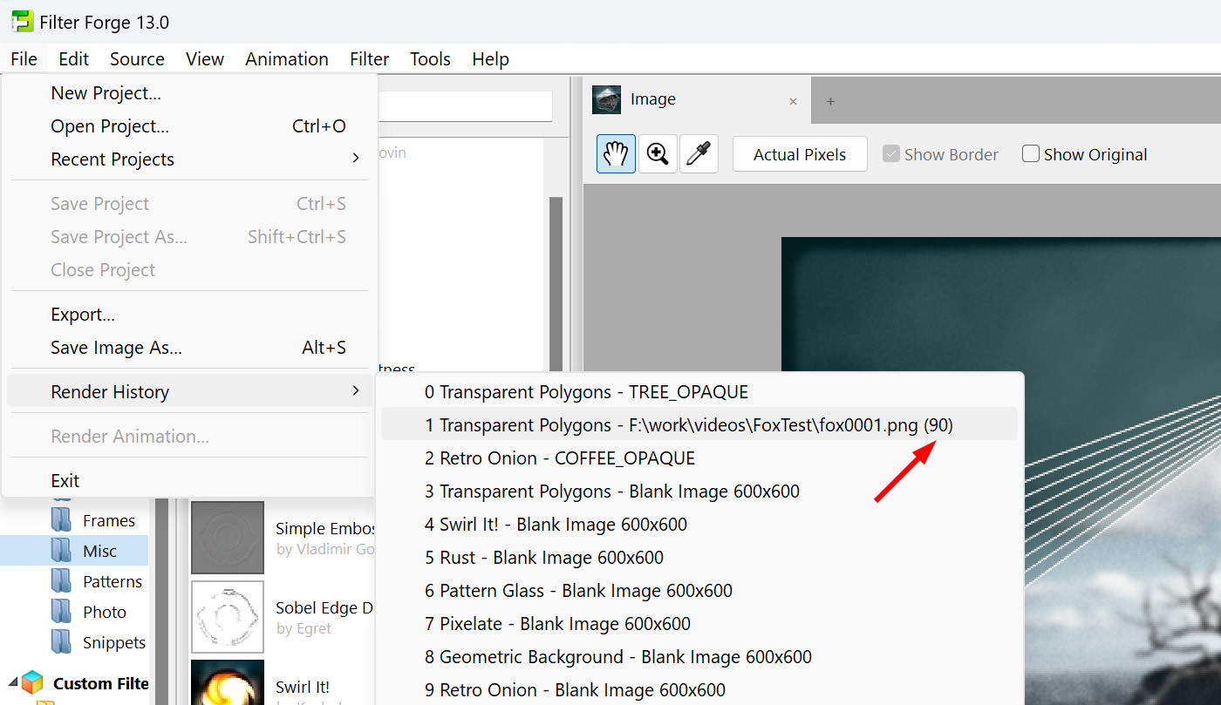The width and height of the screenshot is (1221, 705).
Task: Select history entry 2 Retro Onion COFFEE_OPAQUE
Action: [x=699, y=458]
